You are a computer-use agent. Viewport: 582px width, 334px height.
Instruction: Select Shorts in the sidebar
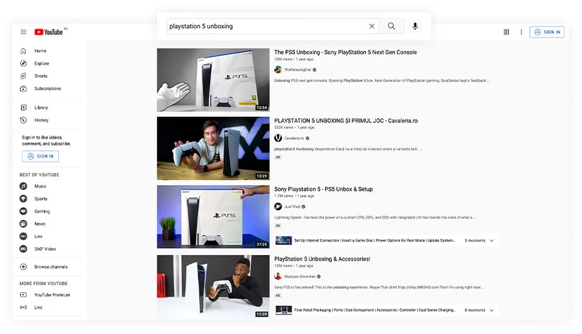coord(41,76)
